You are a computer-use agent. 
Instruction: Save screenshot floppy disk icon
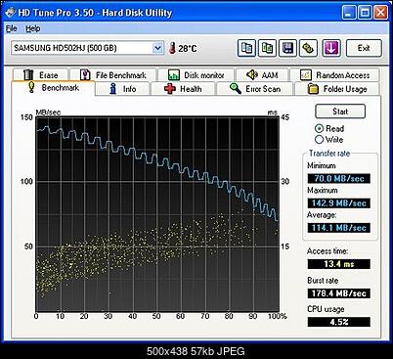[287, 48]
